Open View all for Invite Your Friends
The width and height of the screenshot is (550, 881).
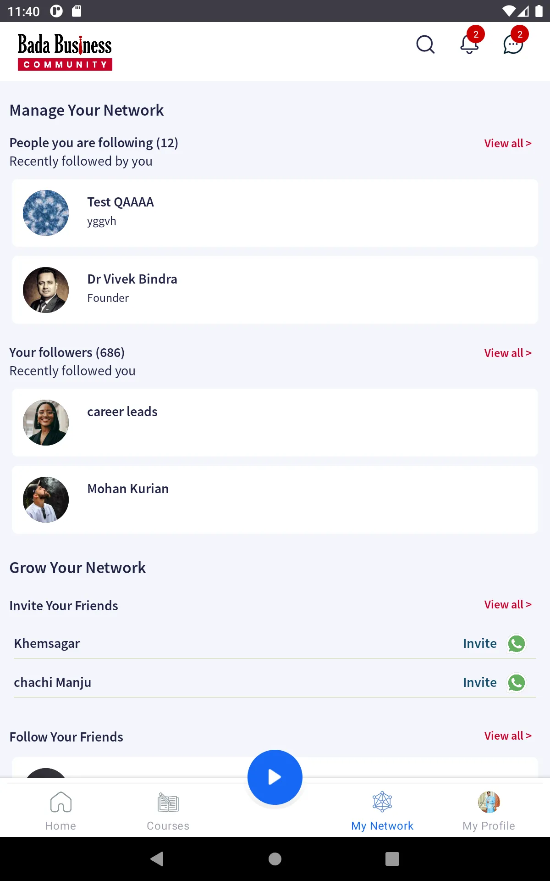(507, 604)
